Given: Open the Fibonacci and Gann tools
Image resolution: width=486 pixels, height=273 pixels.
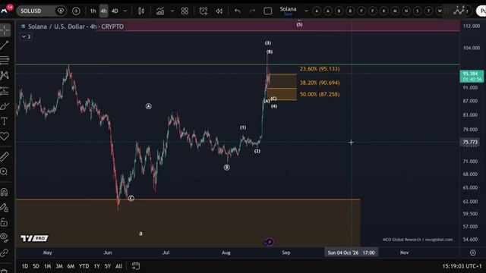Looking at the screenshot, I should click(5, 60).
